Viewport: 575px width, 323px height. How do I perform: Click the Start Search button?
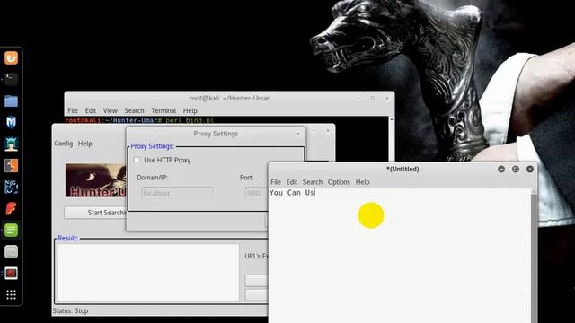(x=95, y=213)
